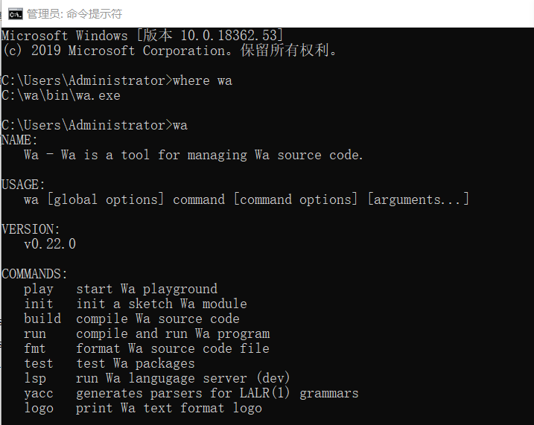
Task: Click the 'init' command name
Action: [x=39, y=304]
